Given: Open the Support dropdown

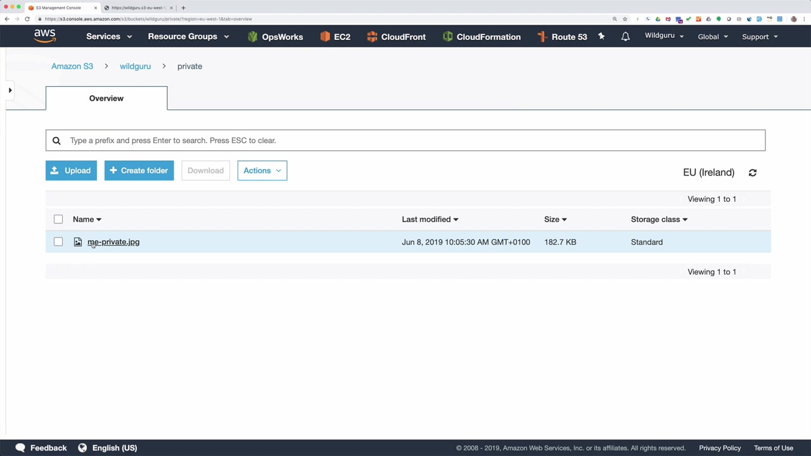Looking at the screenshot, I should [760, 37].
